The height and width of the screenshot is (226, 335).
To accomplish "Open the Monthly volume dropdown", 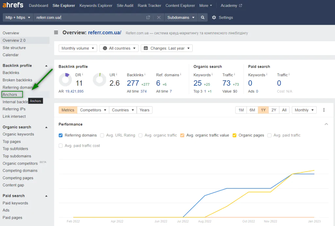I will 78,48.
